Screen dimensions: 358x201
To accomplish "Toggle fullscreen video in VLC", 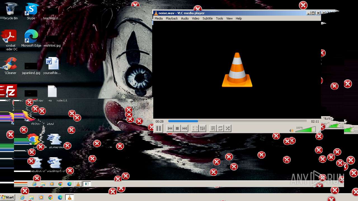I will pos(195,128).
